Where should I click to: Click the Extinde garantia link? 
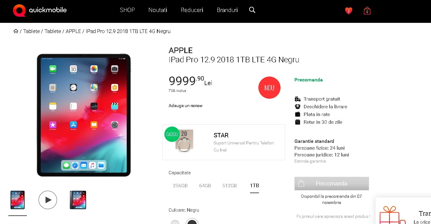click(310, 161)
